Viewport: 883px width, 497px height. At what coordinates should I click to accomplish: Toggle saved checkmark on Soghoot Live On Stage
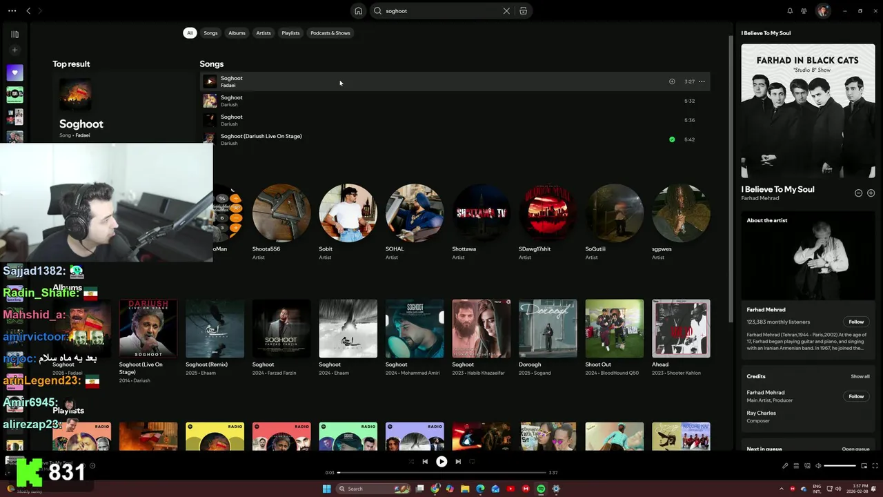pyautogui.click(x=672, y=139)
